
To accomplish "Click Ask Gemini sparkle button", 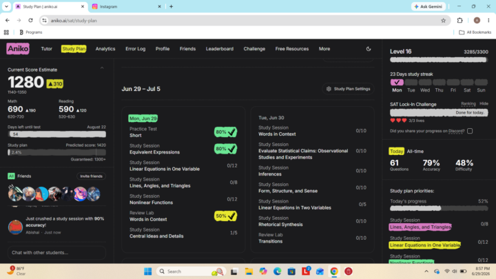I will (428, 6).
